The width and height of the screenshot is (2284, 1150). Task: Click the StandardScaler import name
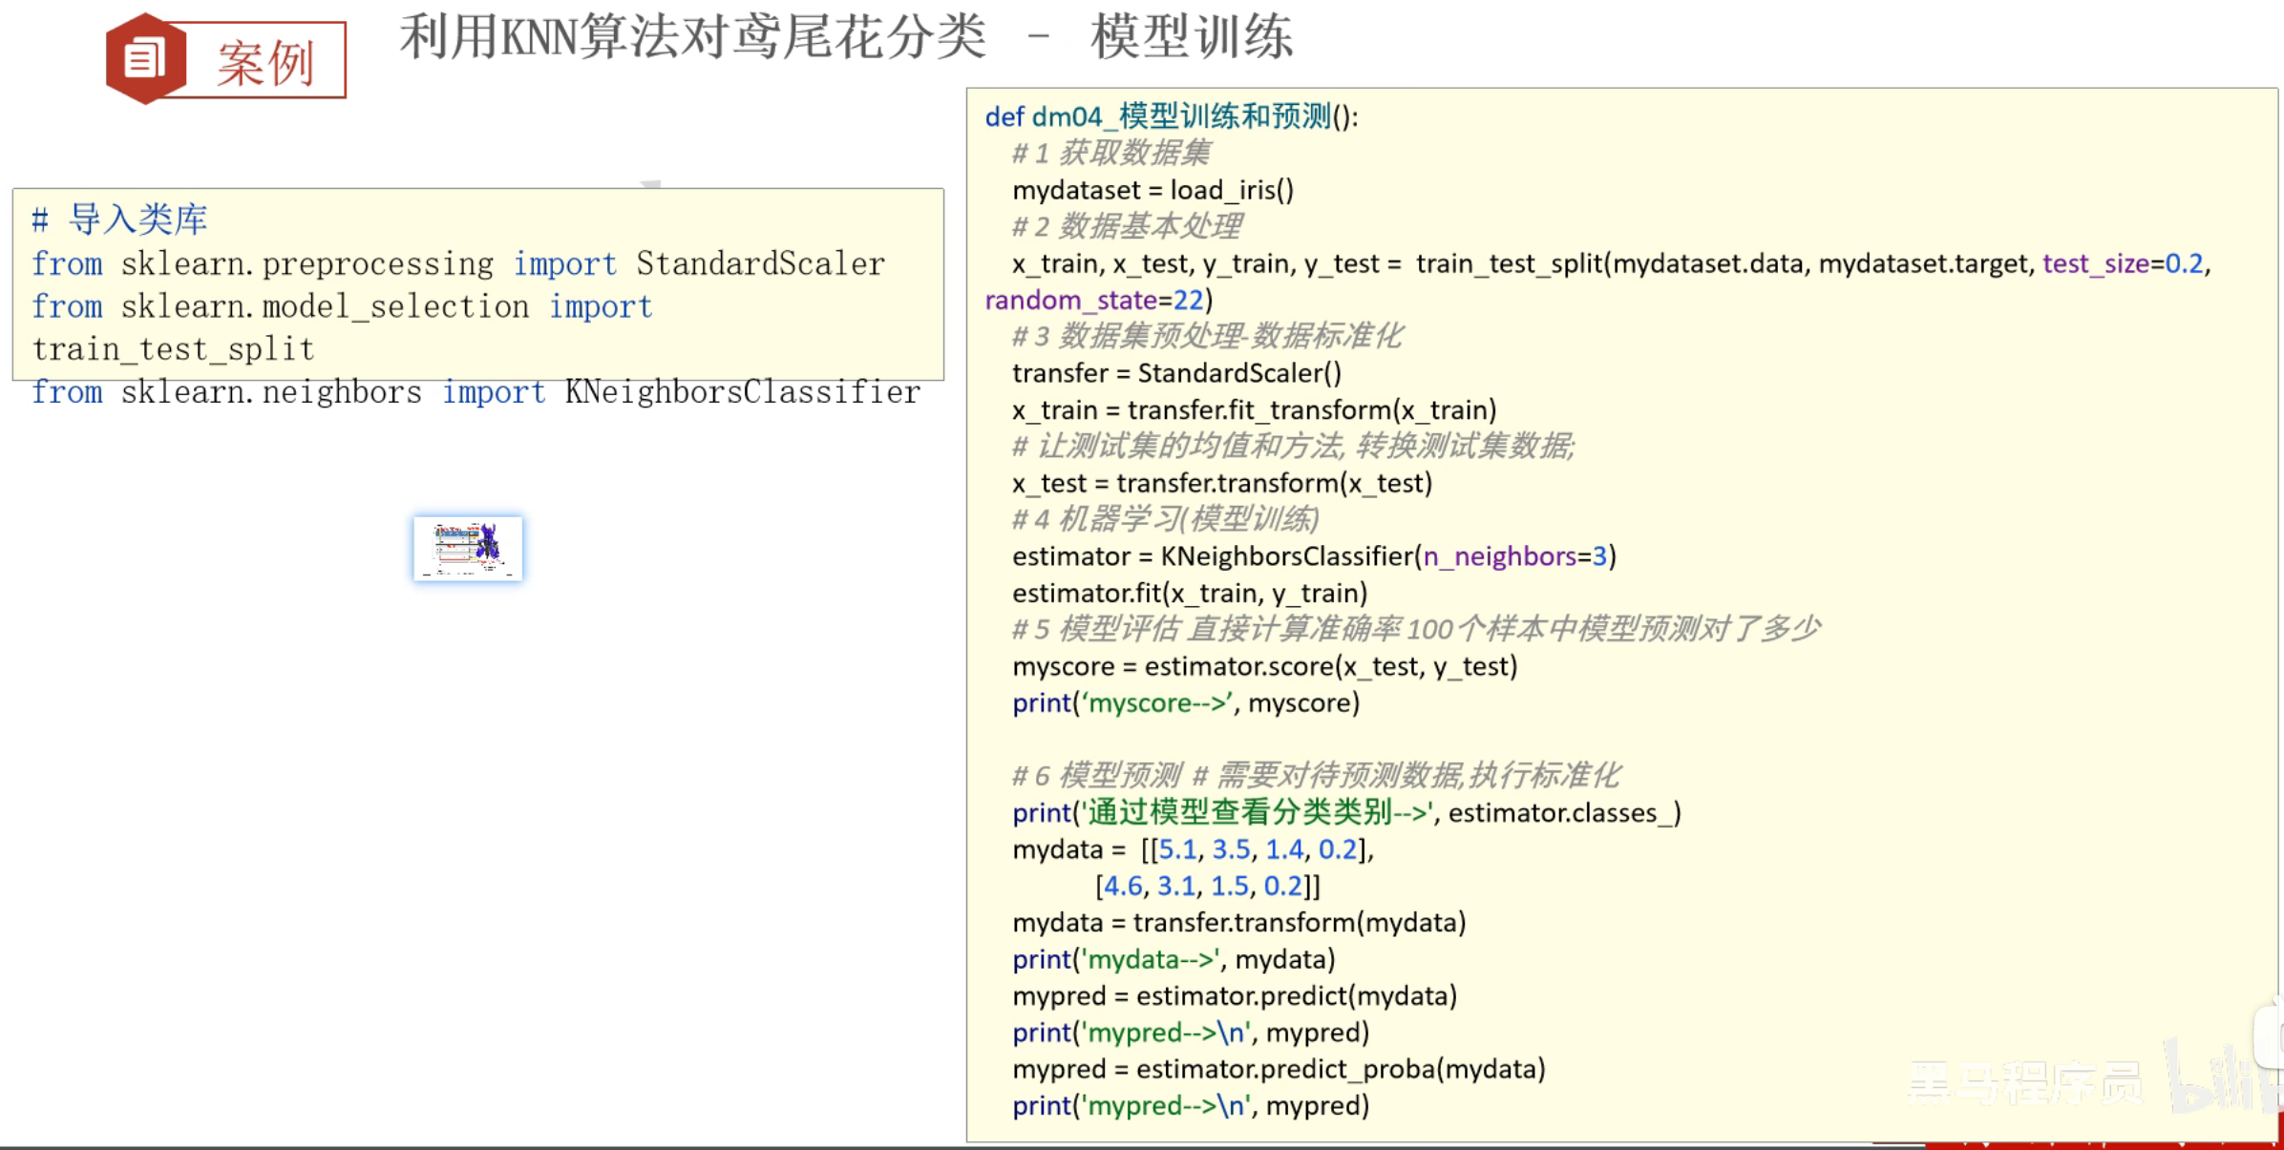[x=760, y=263]
